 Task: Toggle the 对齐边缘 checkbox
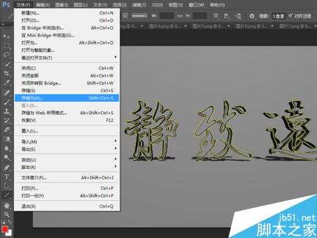291,16
